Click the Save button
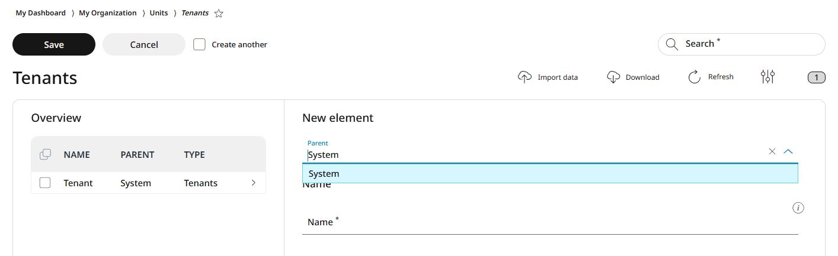This screenshot has height=256, width=838. coord(54,44)
